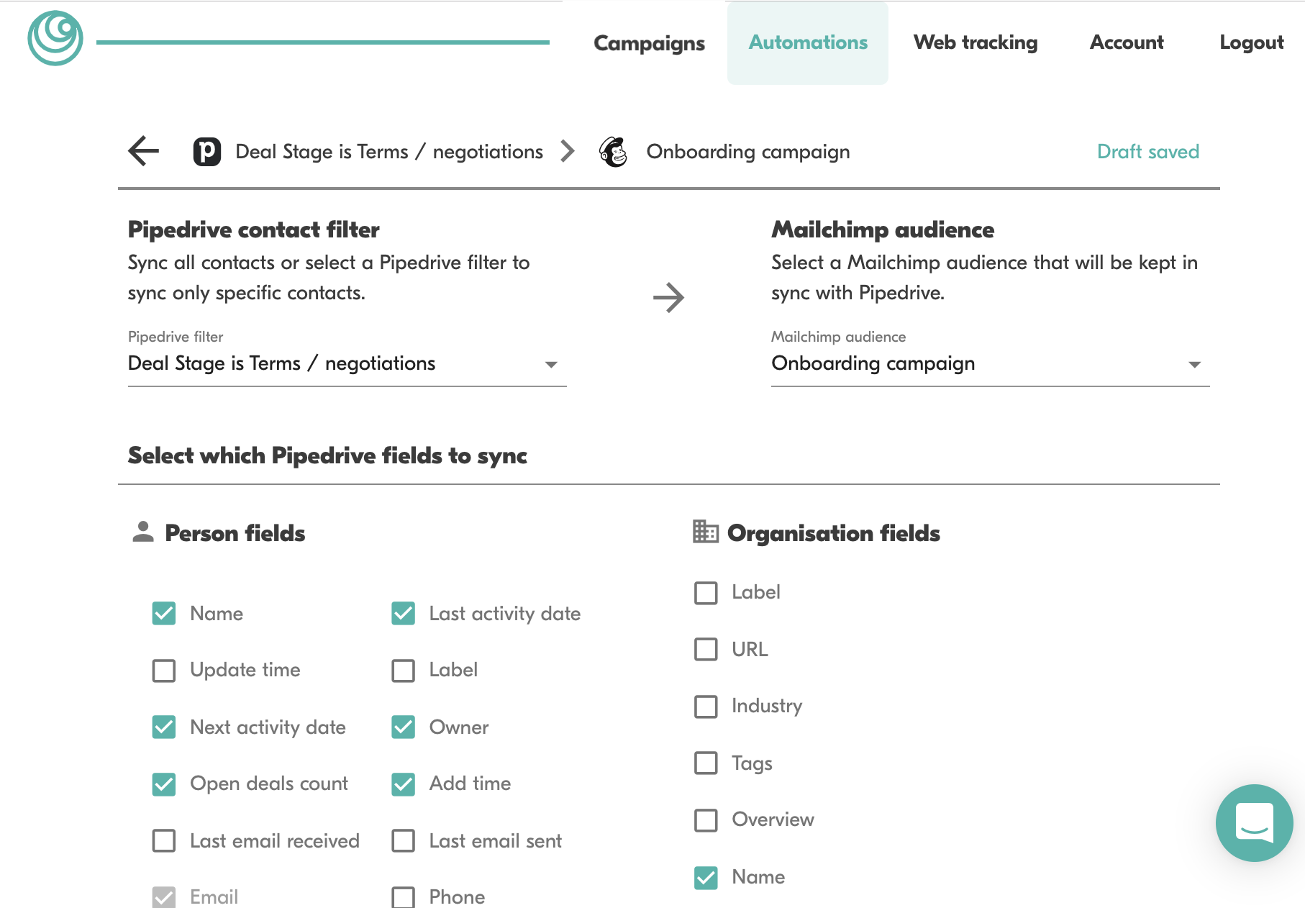Image resolution: width=1305 pixels, height=908 pixels.
Task: Click the back arrow icon
Action: coord(143,151)
